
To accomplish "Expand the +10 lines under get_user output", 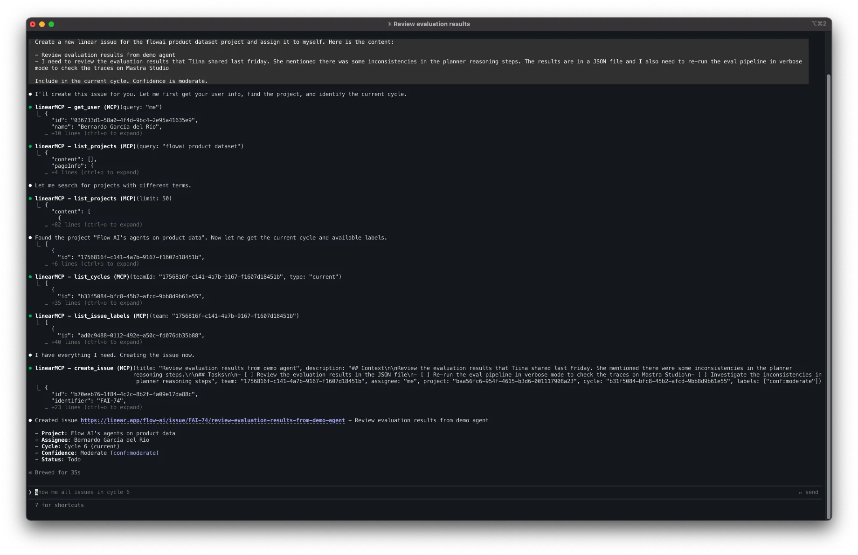I will [96, 133].
